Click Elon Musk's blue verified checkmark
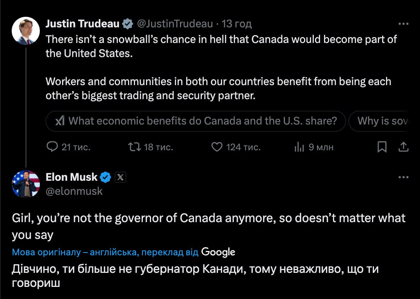The width and height of the screenshot is (420, 299). (x=105, y=177)
